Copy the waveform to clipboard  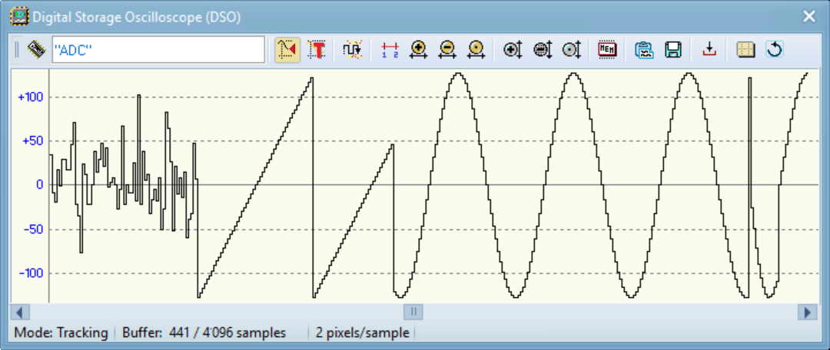(x=644, y=50)
